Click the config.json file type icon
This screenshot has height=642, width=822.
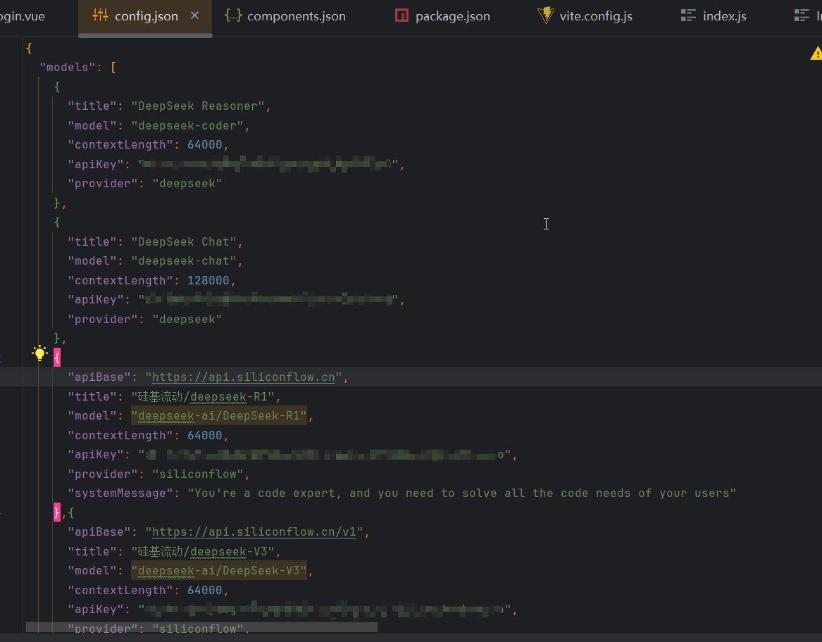100,15
